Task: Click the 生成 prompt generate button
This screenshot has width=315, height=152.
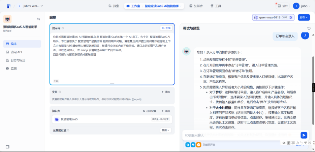Action: [166, 28]
